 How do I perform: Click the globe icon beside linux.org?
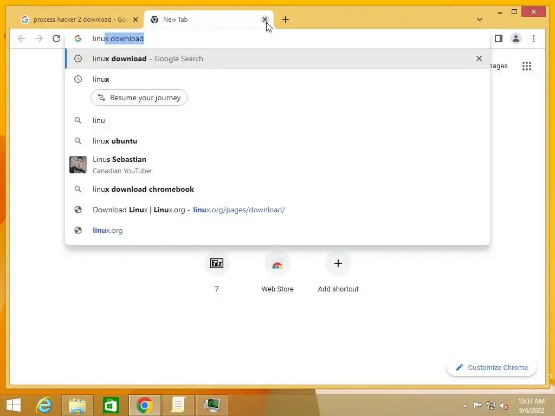click(78, 230)
